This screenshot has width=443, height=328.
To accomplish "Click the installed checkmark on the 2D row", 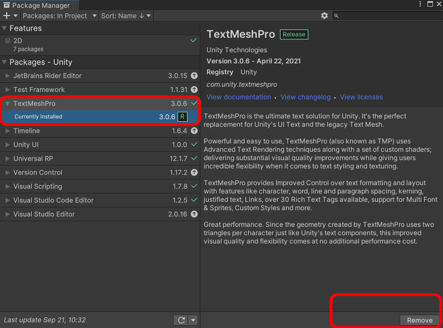I will click(194, 41).
